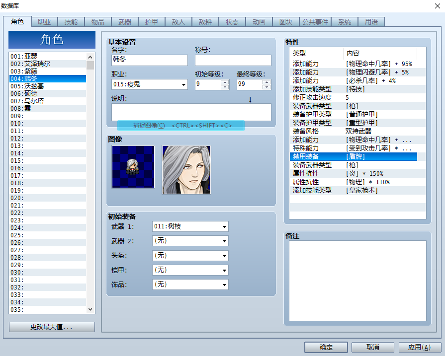The height and width of the screenshot is (356, 445).
Task: Close the 数据库 window
Action: click(438, 6)
